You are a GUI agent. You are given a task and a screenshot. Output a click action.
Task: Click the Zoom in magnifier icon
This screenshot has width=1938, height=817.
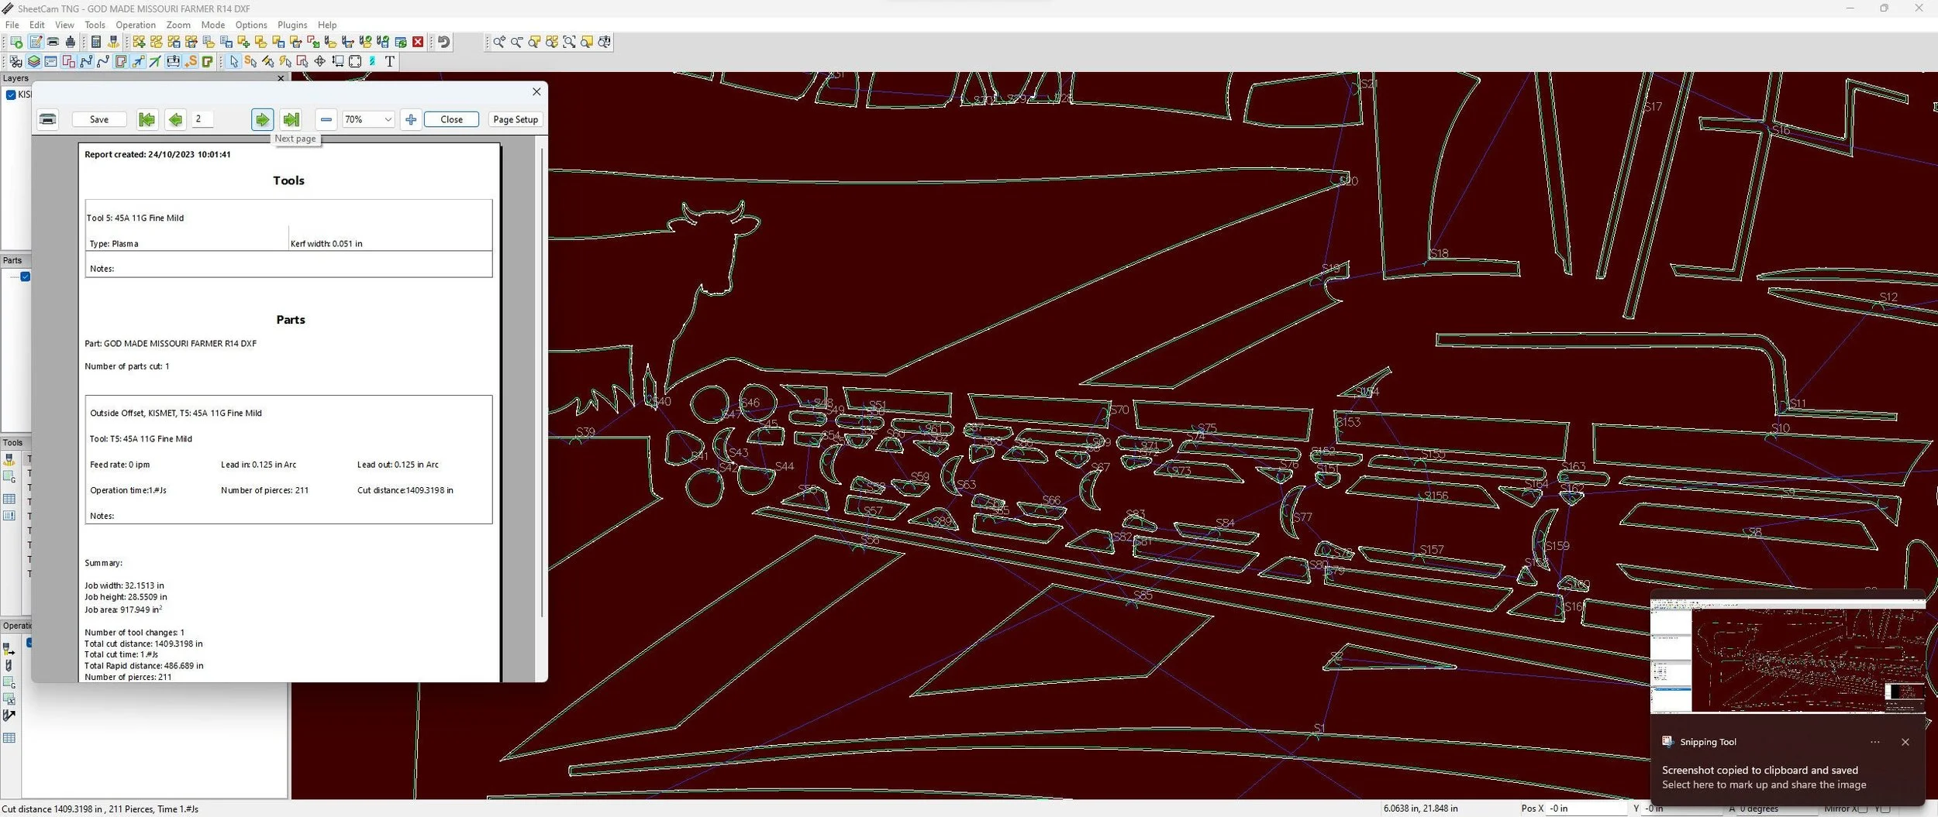point(499,42)
